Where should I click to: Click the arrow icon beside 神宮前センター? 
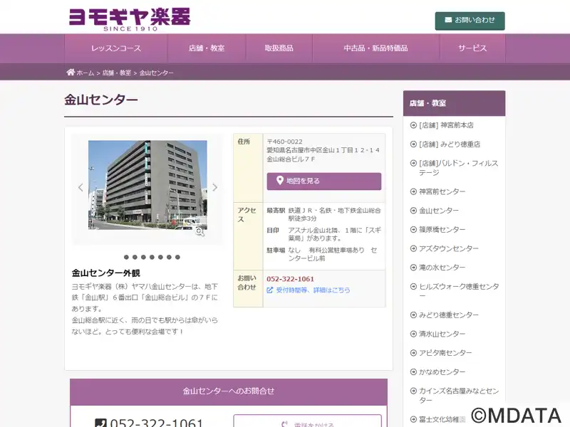(x=413, y=191)
